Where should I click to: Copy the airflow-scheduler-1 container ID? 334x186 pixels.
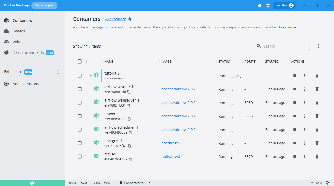tap(130, 132)
